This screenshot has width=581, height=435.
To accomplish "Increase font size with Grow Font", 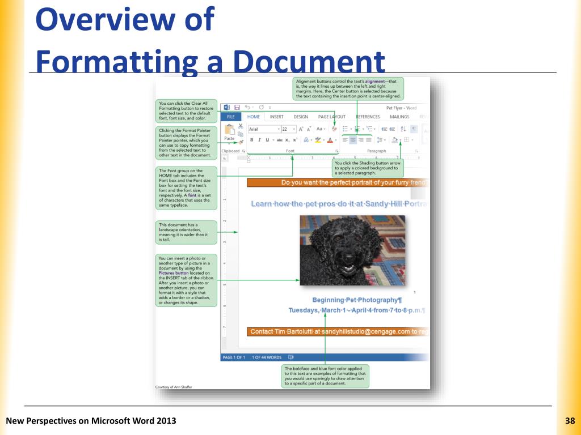I will [x=301, y=129].
